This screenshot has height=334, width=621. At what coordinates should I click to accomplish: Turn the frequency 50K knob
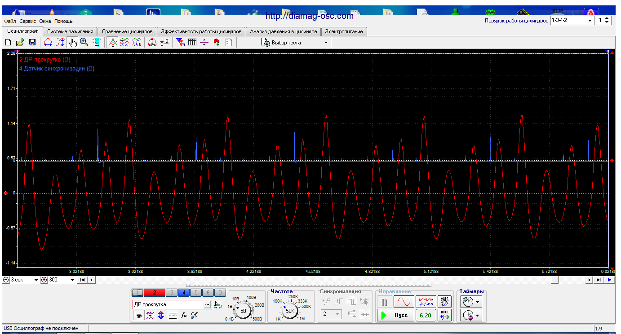pos(290,311)
